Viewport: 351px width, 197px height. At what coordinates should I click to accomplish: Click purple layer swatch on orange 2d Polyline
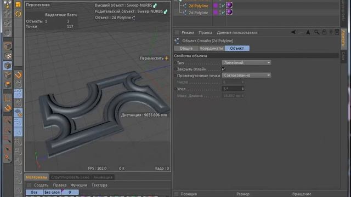click(x=216, y=5)
